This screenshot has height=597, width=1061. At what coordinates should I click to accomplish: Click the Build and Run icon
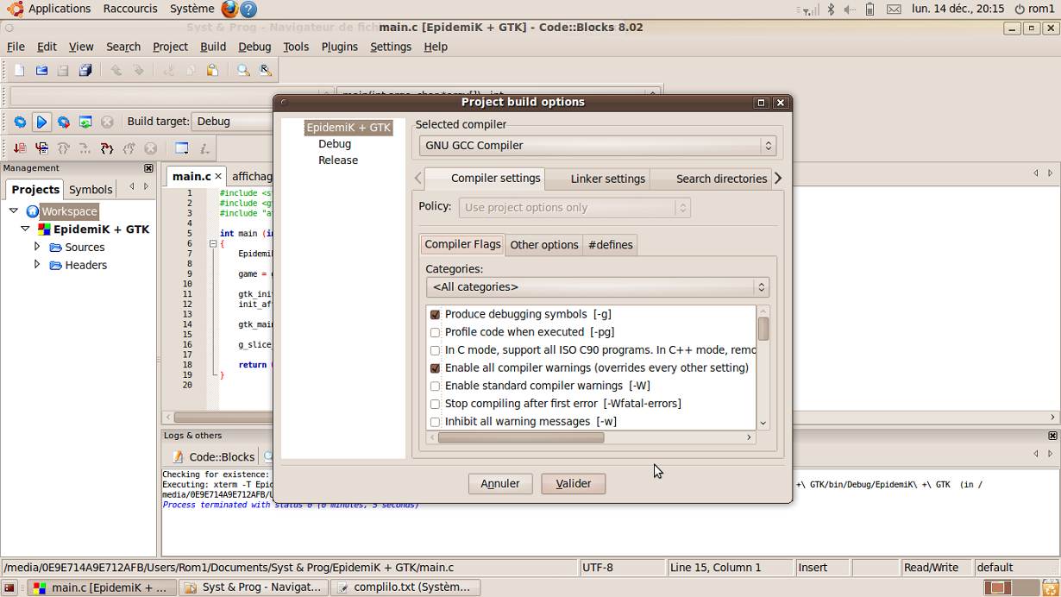(62, 122)
